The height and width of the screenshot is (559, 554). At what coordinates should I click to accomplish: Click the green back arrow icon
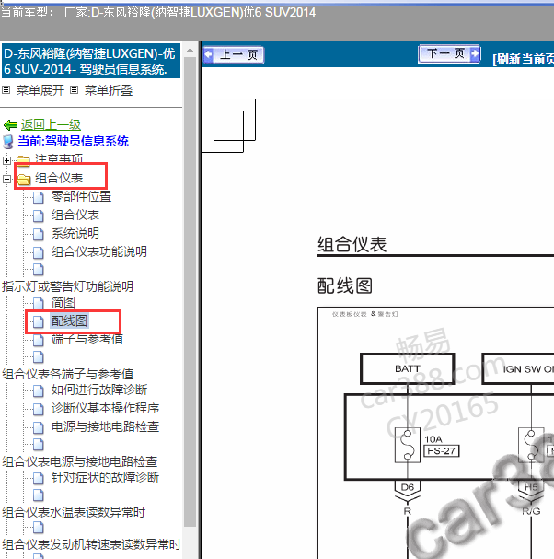10,125
